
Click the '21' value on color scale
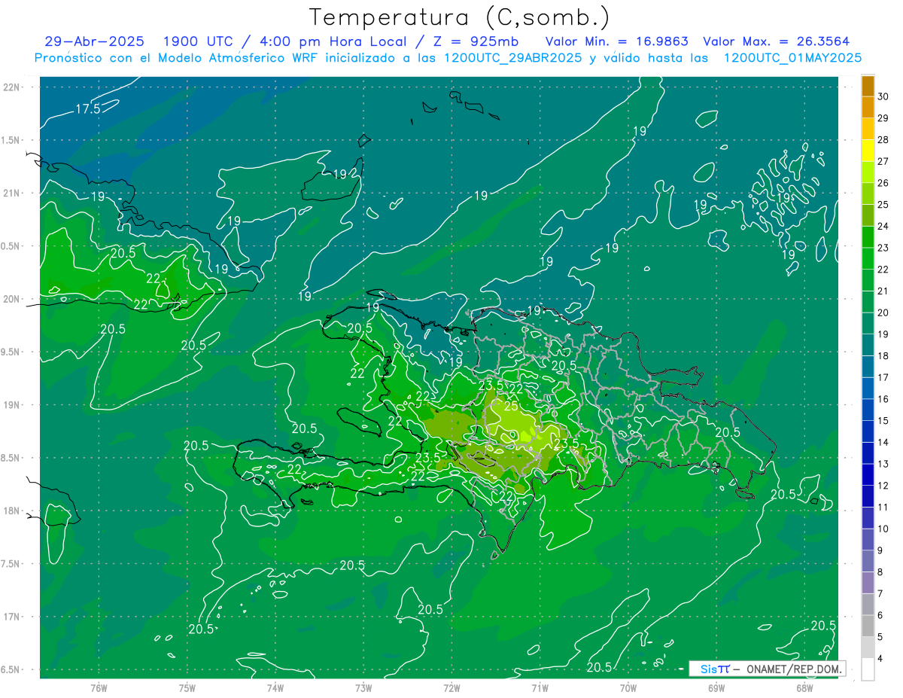click(x=883, y=291)
